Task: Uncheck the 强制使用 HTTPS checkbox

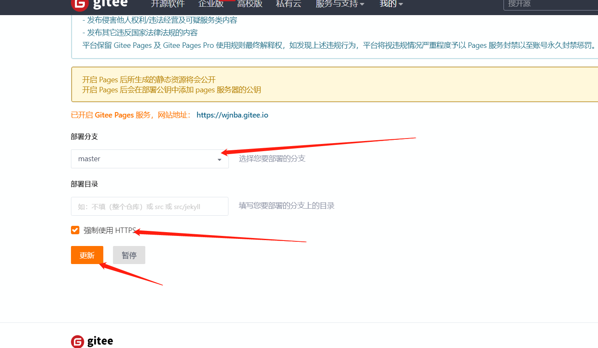Action: [x=75, y=230]
